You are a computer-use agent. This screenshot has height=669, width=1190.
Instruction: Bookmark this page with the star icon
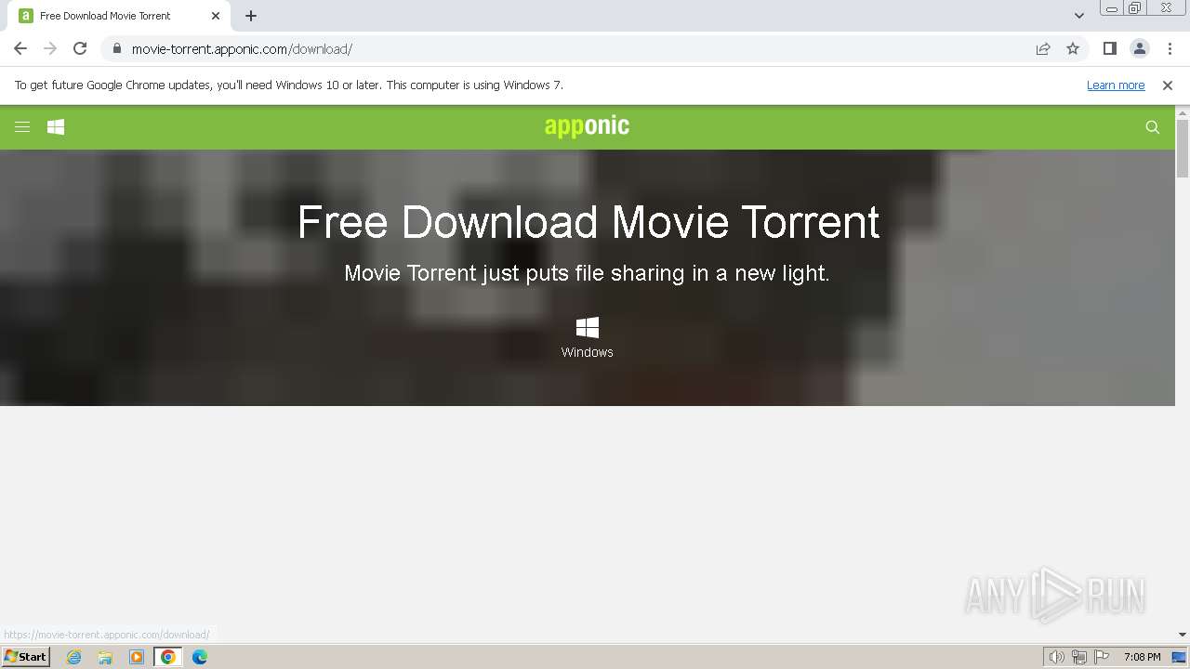[1073, 48]
